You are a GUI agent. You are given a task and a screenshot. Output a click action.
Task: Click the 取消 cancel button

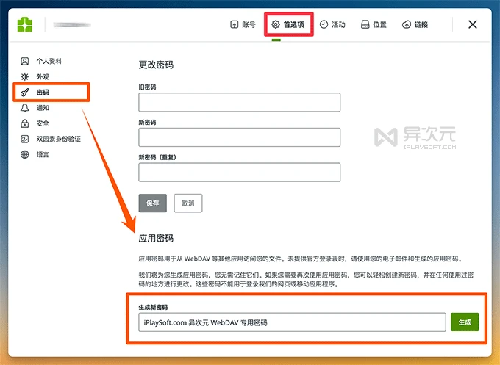188,203
